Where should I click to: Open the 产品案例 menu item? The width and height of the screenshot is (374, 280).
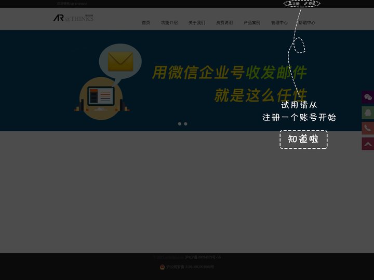point(251,23)
